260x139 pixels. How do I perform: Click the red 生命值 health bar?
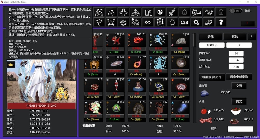click(x=41, y=106)
